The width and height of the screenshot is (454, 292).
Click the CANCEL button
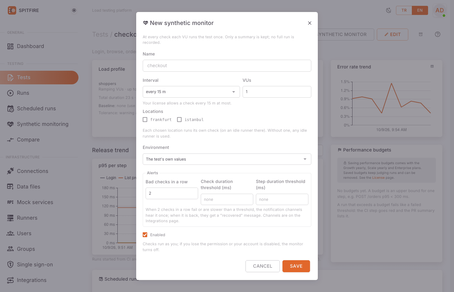pyautogui.click(x=263, y=266)
